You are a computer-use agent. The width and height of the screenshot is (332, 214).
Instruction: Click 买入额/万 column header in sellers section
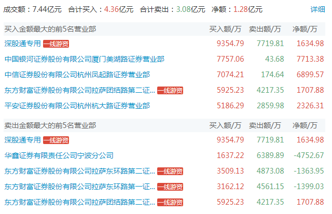click(225, 125)
